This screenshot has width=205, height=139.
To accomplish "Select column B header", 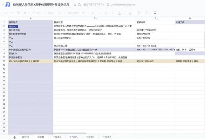I will click(94, 18).
